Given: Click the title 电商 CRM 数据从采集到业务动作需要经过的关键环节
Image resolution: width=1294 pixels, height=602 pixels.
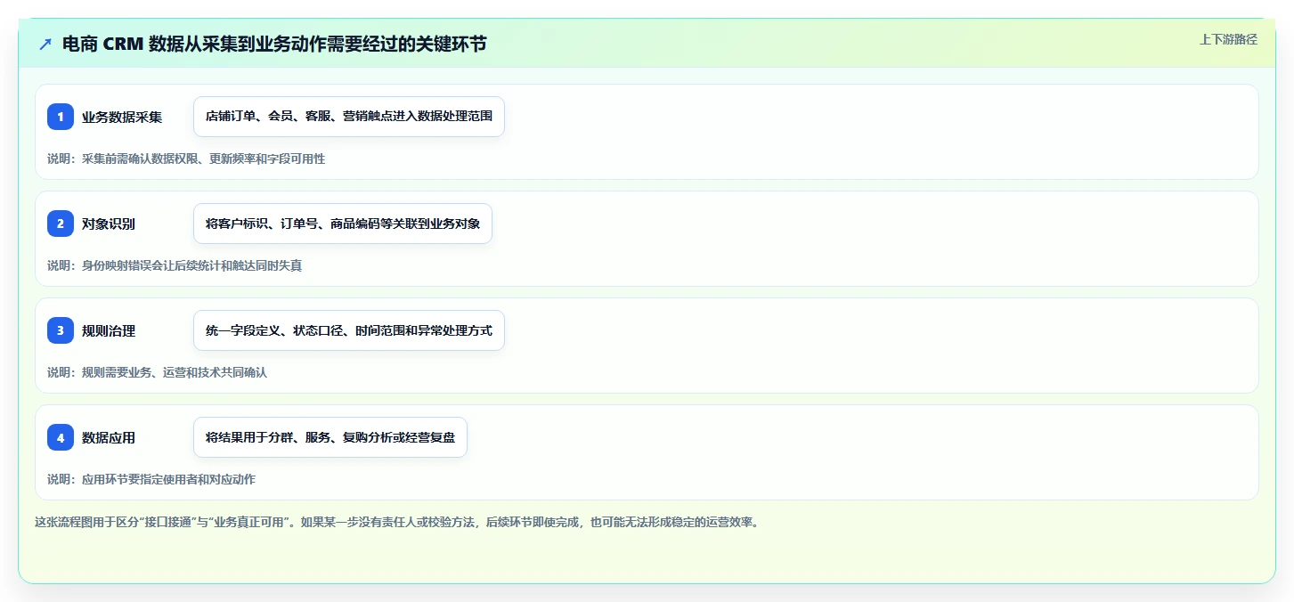Looking at the screenshot, I should click(x=274, y=45).
